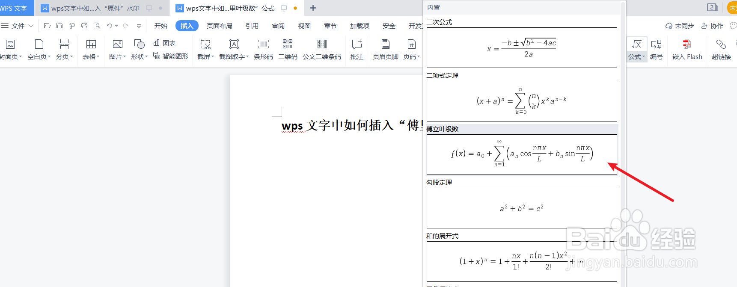Insert a 二维码 QR code

coord(288,49)
